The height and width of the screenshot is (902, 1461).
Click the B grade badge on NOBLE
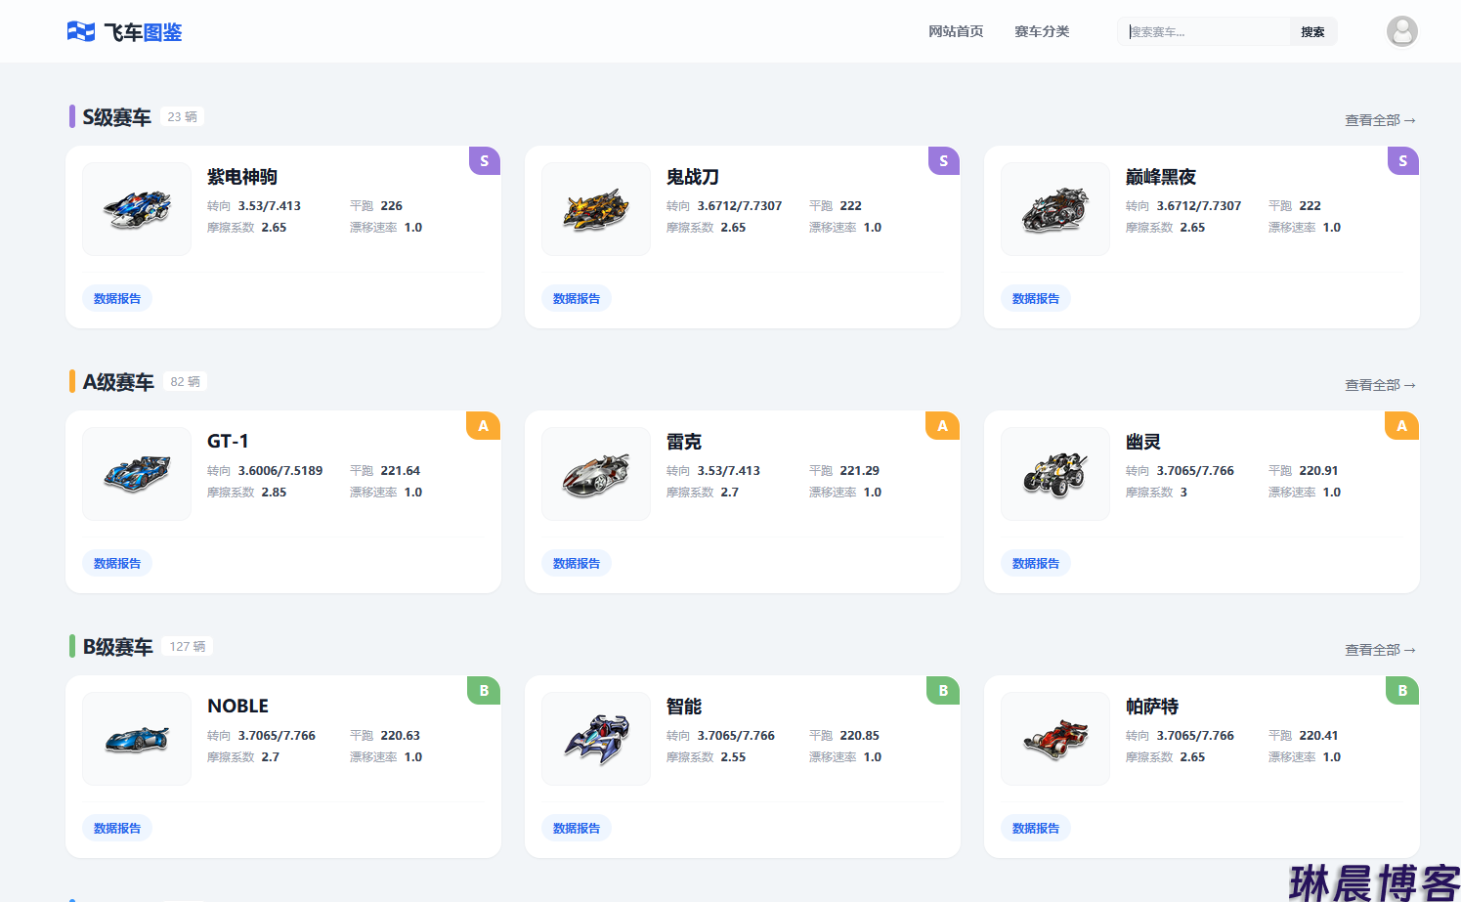click(483, 690)
